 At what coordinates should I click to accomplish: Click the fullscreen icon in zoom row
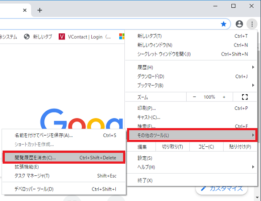(x=244, y=97)
